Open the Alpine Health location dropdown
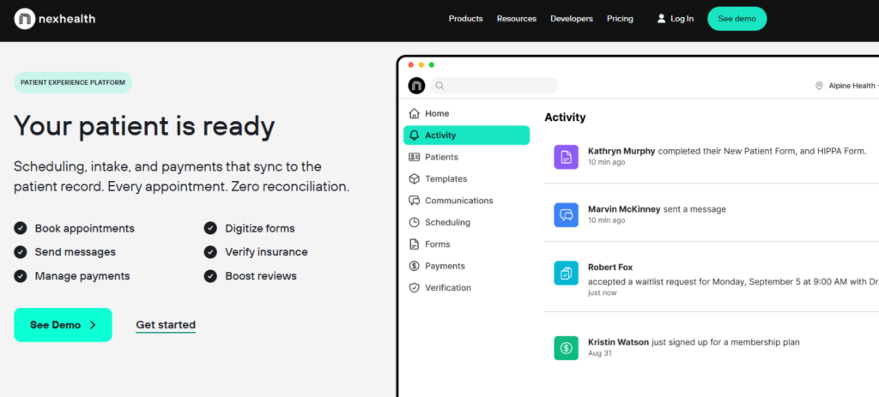Screen dimensions: 879x397 tap(847, 86)
